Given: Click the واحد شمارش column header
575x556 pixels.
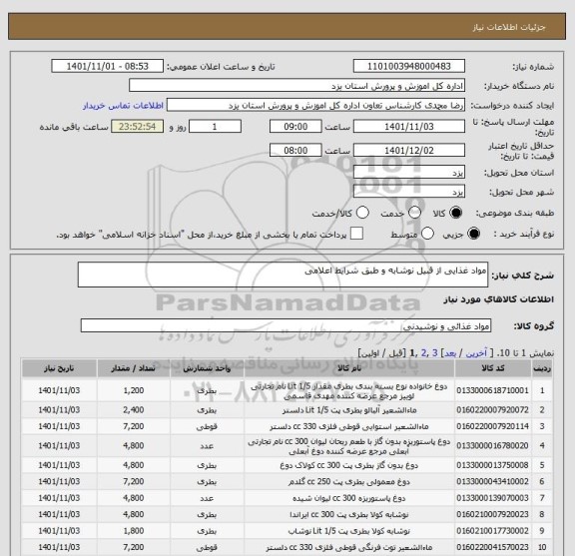Looking at the screenshot, I should pos(207,368).
